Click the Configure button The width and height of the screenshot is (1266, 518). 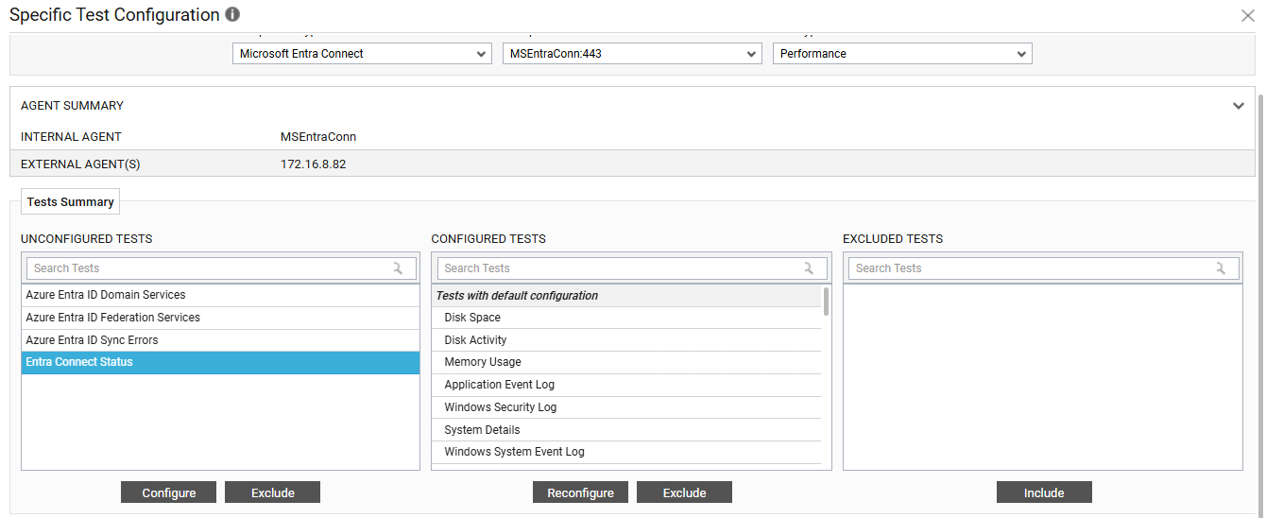tap(169, 492)
